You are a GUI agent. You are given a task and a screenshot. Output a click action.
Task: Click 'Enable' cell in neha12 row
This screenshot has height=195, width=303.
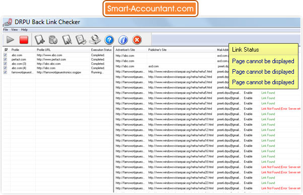click(248, 130)
